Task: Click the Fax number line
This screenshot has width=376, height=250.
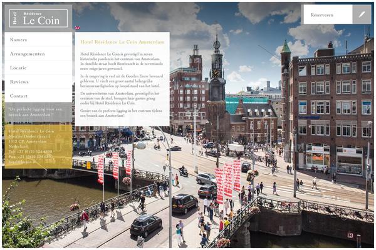Action: (x=30, y=157)
